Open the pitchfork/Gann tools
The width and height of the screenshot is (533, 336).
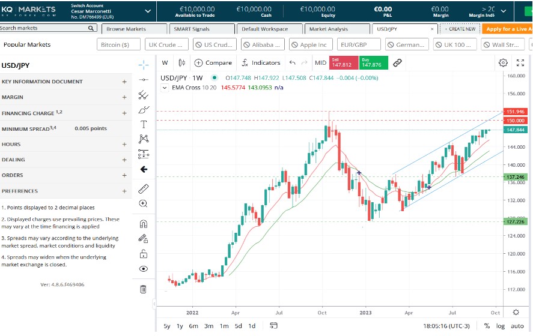click(x=144, y=95)
